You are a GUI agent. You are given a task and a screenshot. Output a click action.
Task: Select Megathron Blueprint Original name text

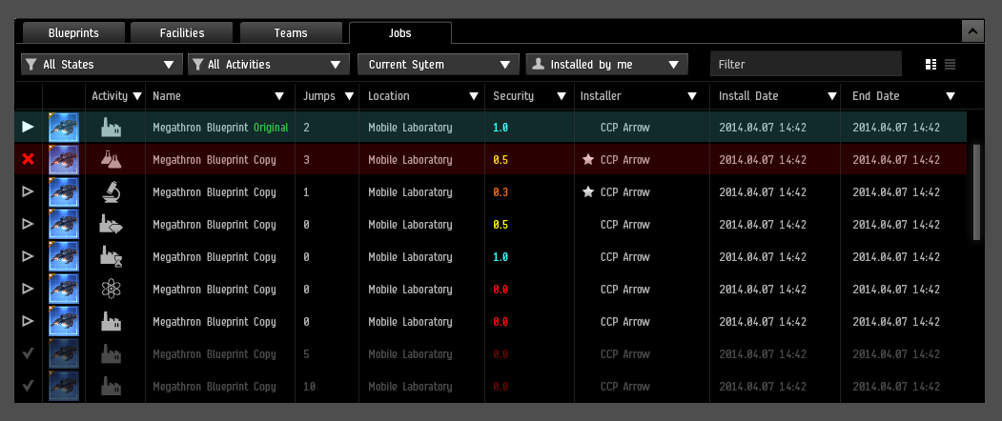pos(220,128)
